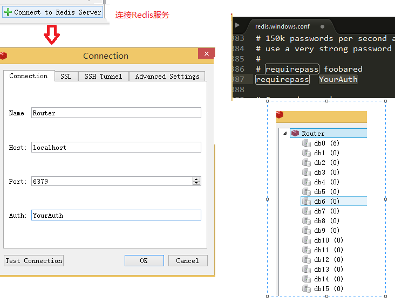Screen dimensions: 395x304
Task: Select the Connection tab
Action: coord(29,76)
